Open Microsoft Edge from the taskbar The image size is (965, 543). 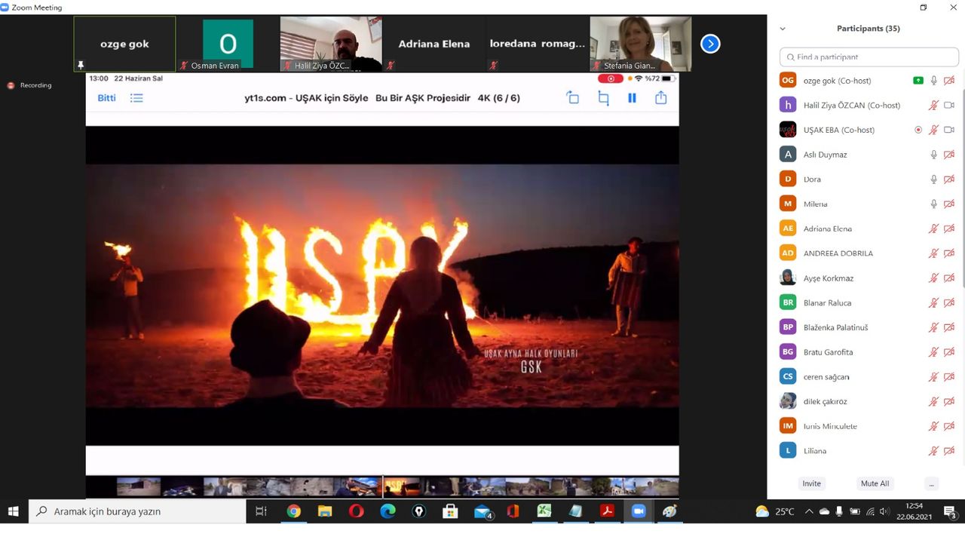388,511
